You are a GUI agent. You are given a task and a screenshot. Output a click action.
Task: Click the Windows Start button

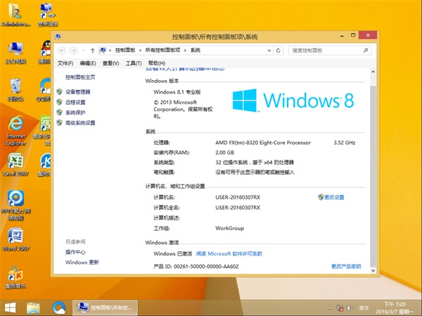pyautogui.click(x=11, y=308)
